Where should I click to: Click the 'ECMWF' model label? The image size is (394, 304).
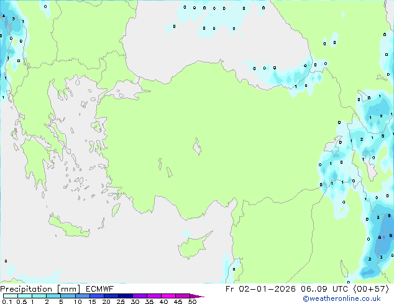pyautogui.click(x=99, y=289)
